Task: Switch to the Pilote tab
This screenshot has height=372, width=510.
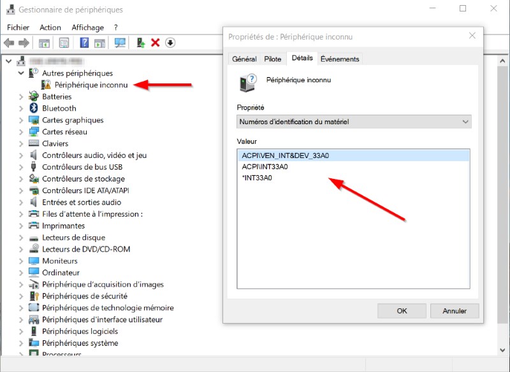Action: click(273, 59)
